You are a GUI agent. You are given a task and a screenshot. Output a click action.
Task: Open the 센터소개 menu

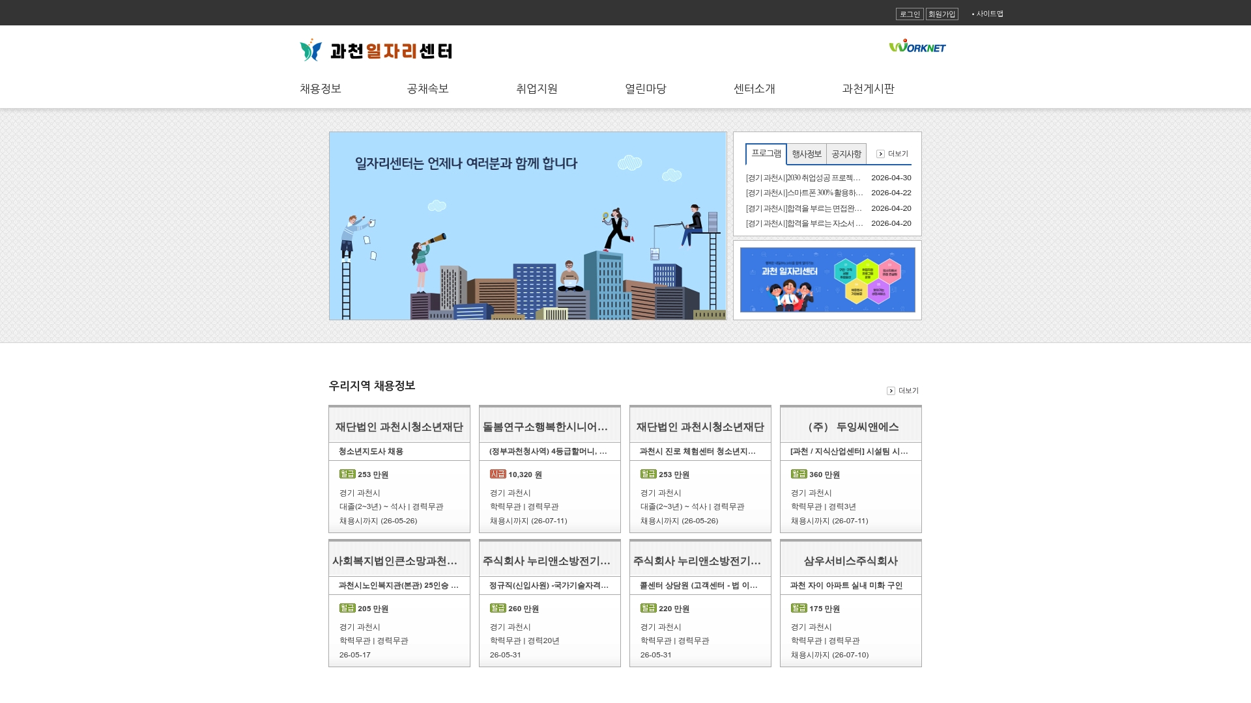pos(755,89)
